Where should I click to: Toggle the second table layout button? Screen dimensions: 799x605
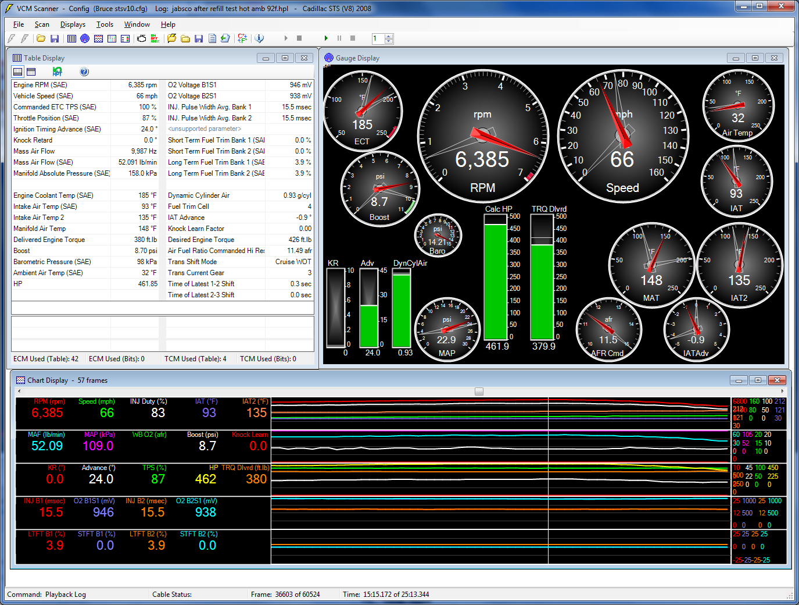[31, 72]
